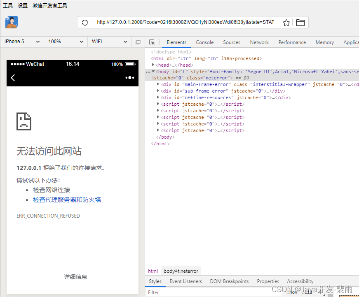Switch to the Console tab
359x297 pixels.
[x=205, y=42]
